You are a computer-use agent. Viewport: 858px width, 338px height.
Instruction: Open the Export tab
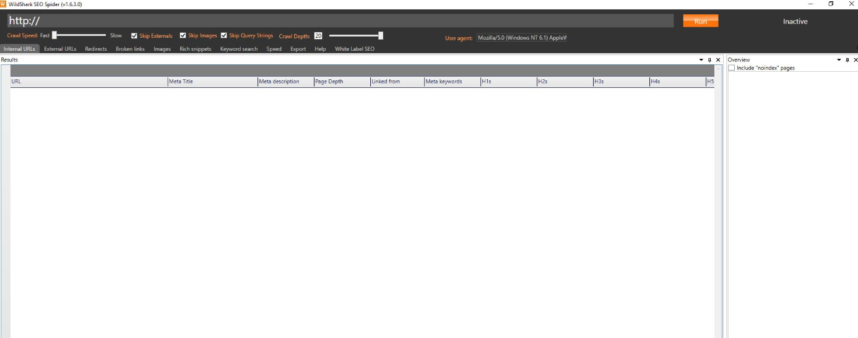298,49
